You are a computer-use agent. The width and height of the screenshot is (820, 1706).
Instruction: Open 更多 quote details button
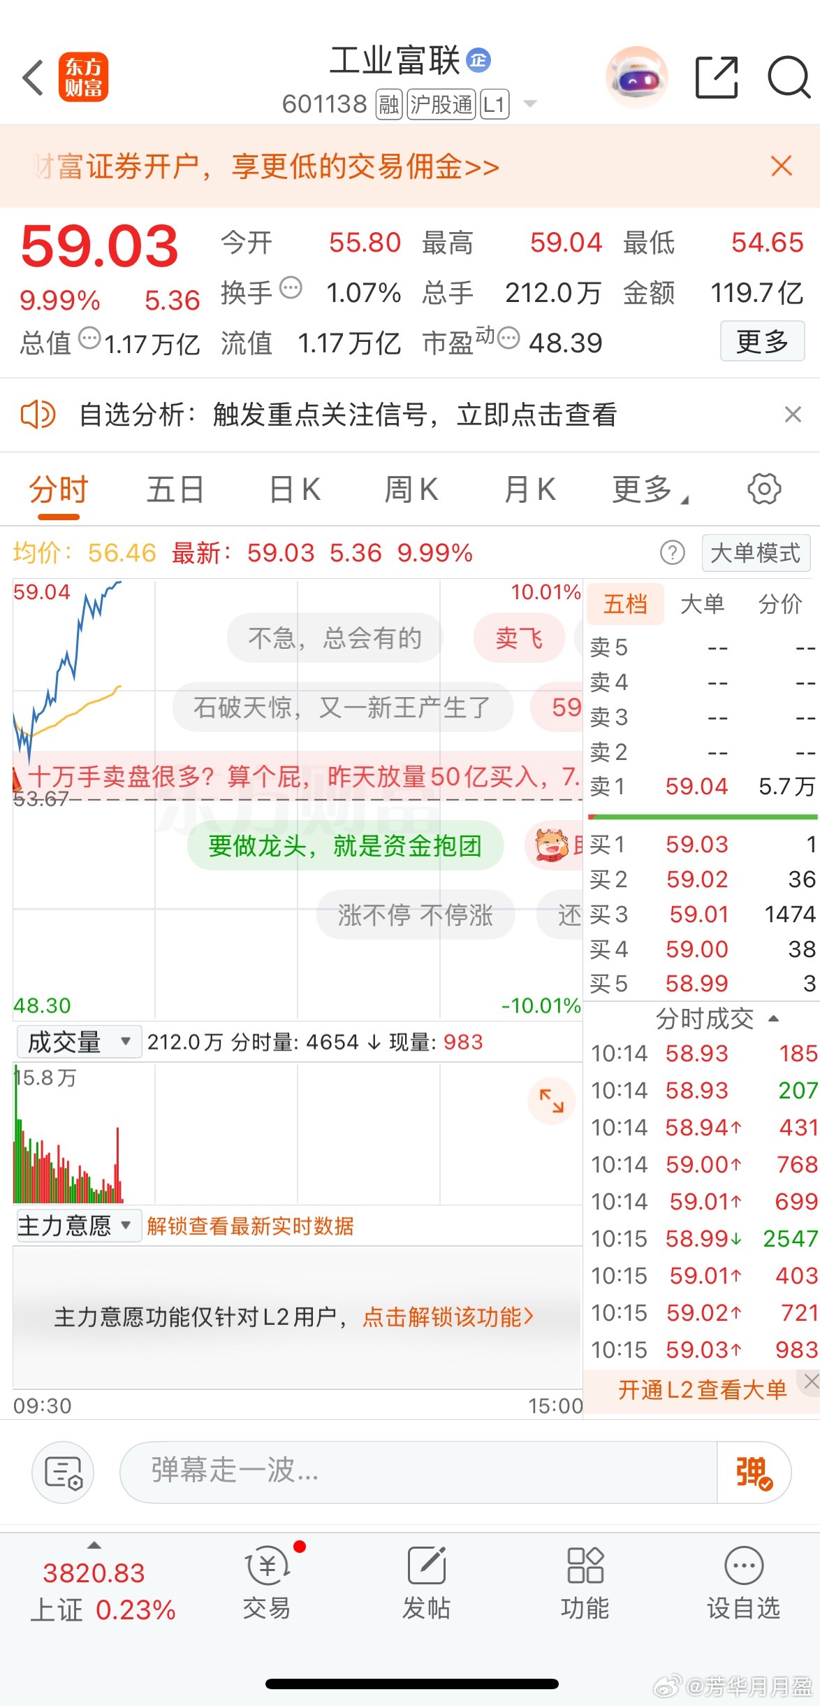click(x=763, y=341)
